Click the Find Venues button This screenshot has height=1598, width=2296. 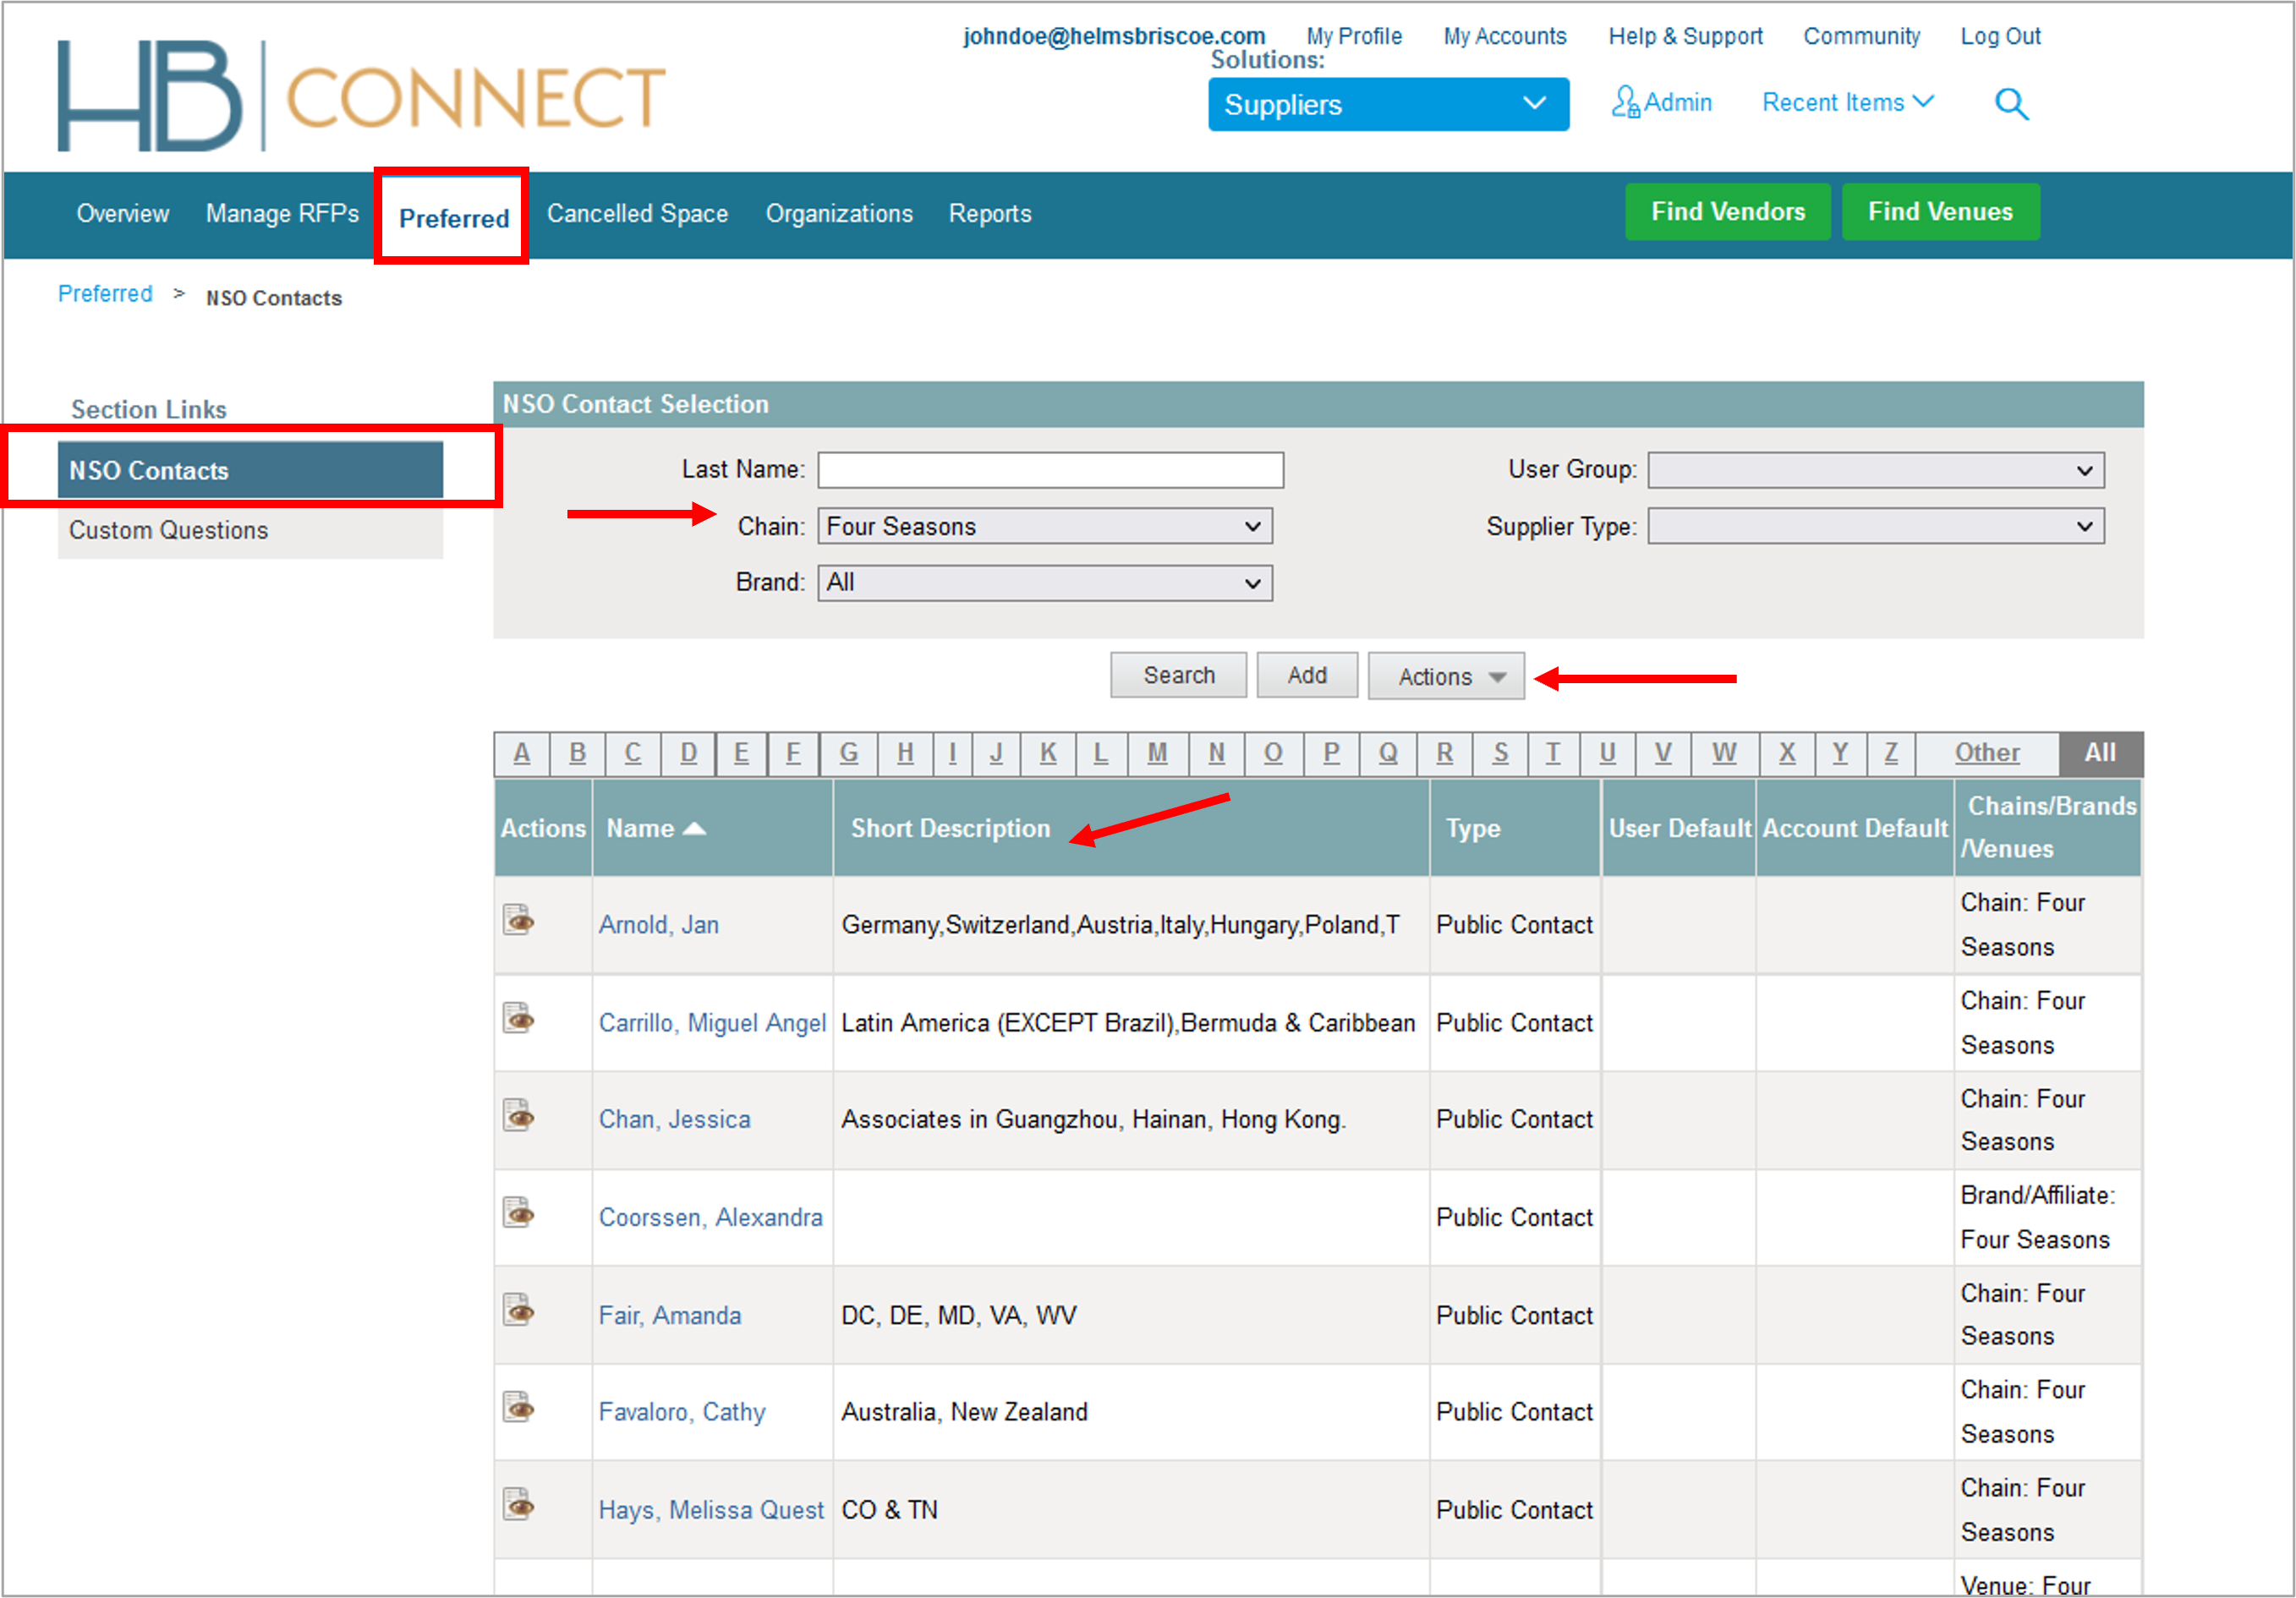pyautogui.click(x=1940, y=211)
